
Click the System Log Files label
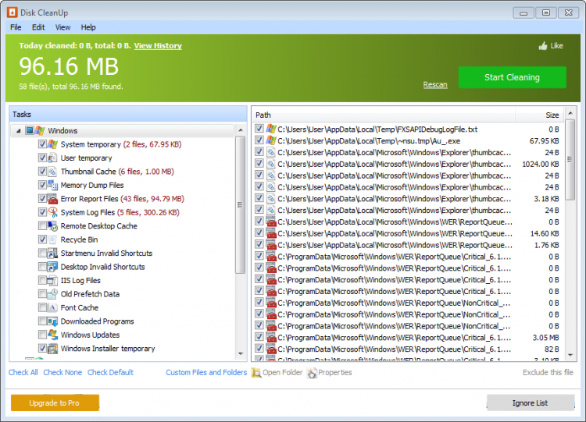(88, 212)
